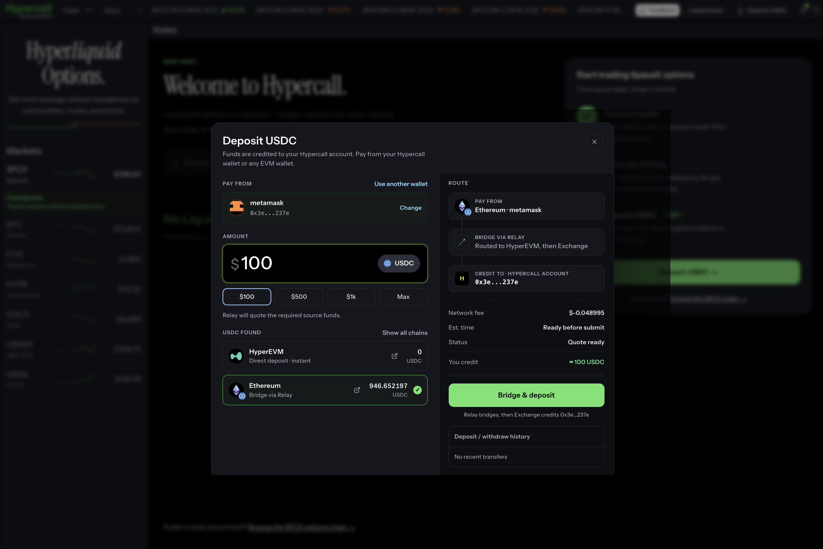This screenshot has height=549, width=823.
Task: Click into the $100 amount input field
Action: pos(325,263)
